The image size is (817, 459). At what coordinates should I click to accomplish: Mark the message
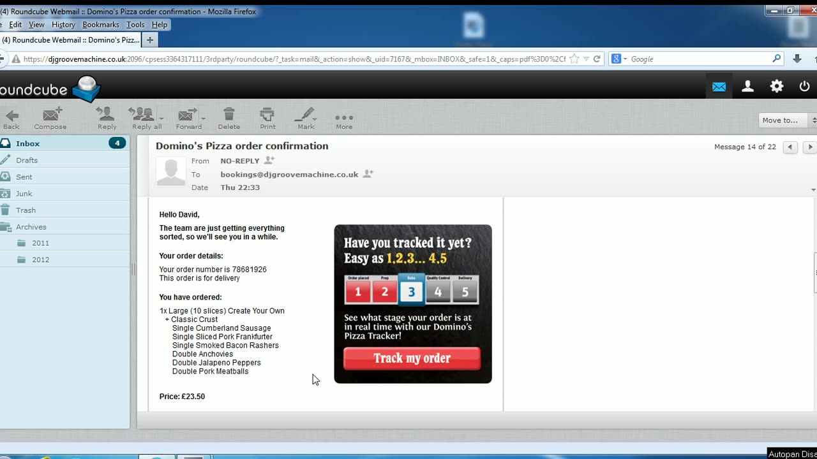[x=306, y=118]
